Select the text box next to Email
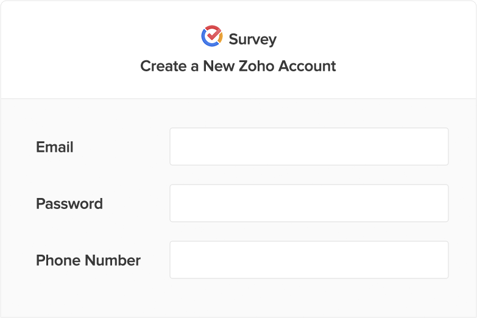The height and width of the screenshot is (318, 477). point(309,147)
